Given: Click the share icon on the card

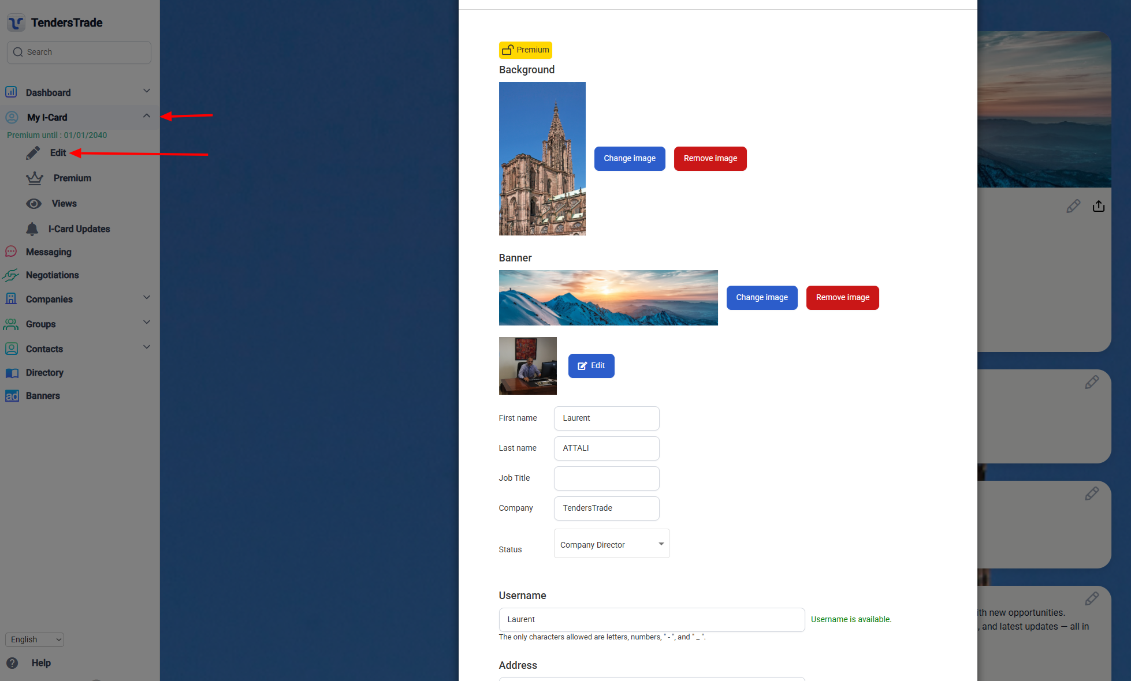Looking at the screenshot, I should 1098,206.
